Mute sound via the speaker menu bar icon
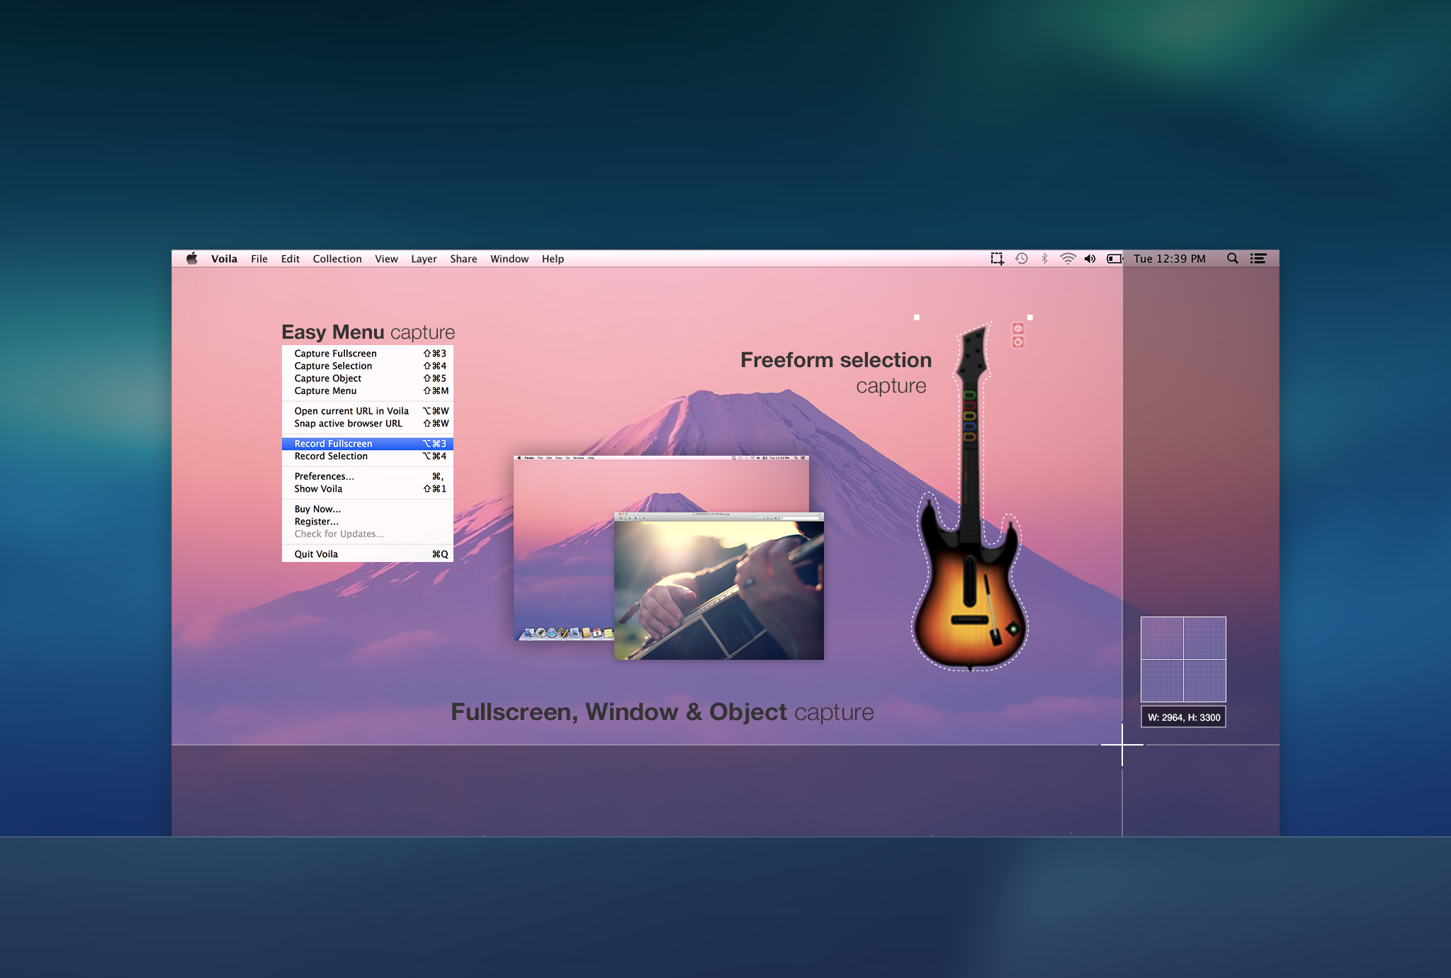This screenshot has width=1451, height=978. tap(1090, 259)
